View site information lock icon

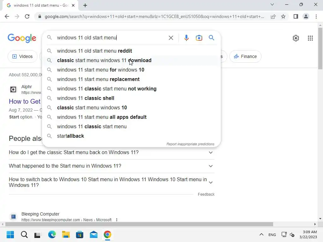coord(40,16)
